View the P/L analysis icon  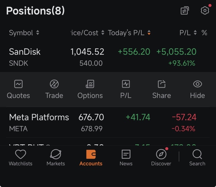coord(126,84)
